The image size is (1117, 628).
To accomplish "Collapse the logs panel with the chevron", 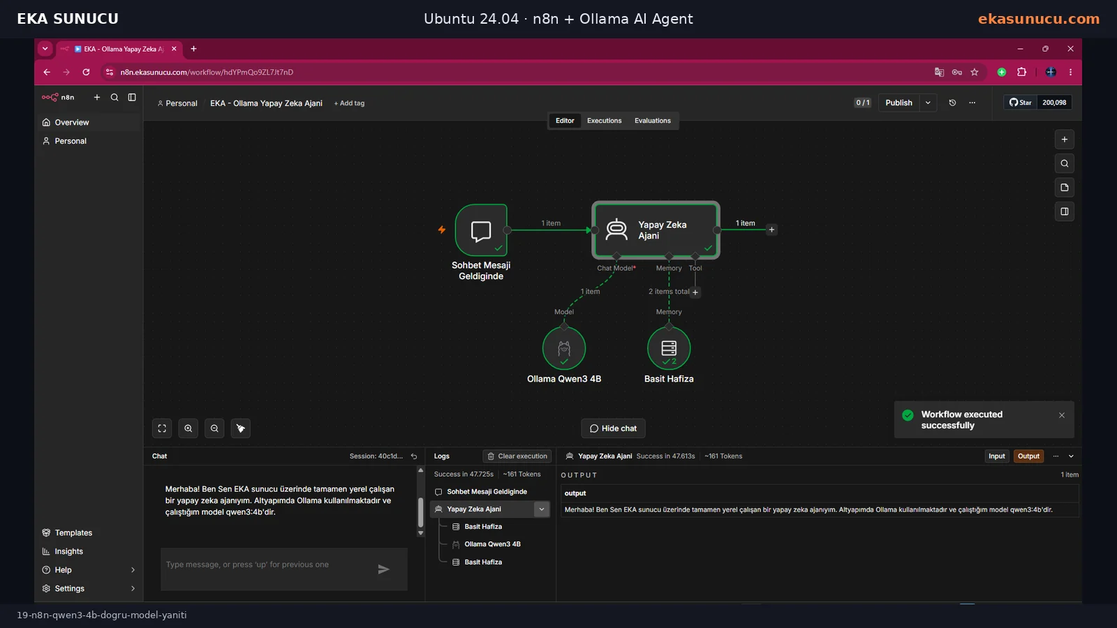I will [1071, 456].
